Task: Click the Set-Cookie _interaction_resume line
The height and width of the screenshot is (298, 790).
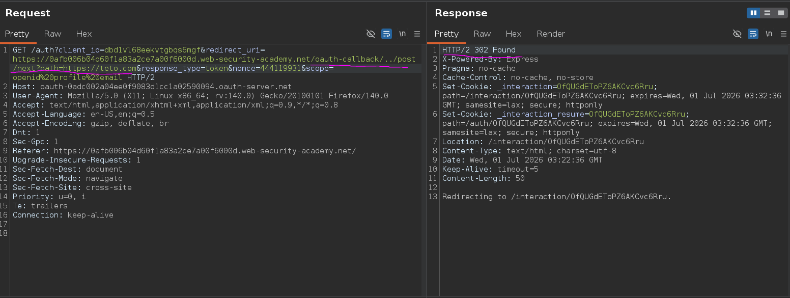Action: point(607,123)
